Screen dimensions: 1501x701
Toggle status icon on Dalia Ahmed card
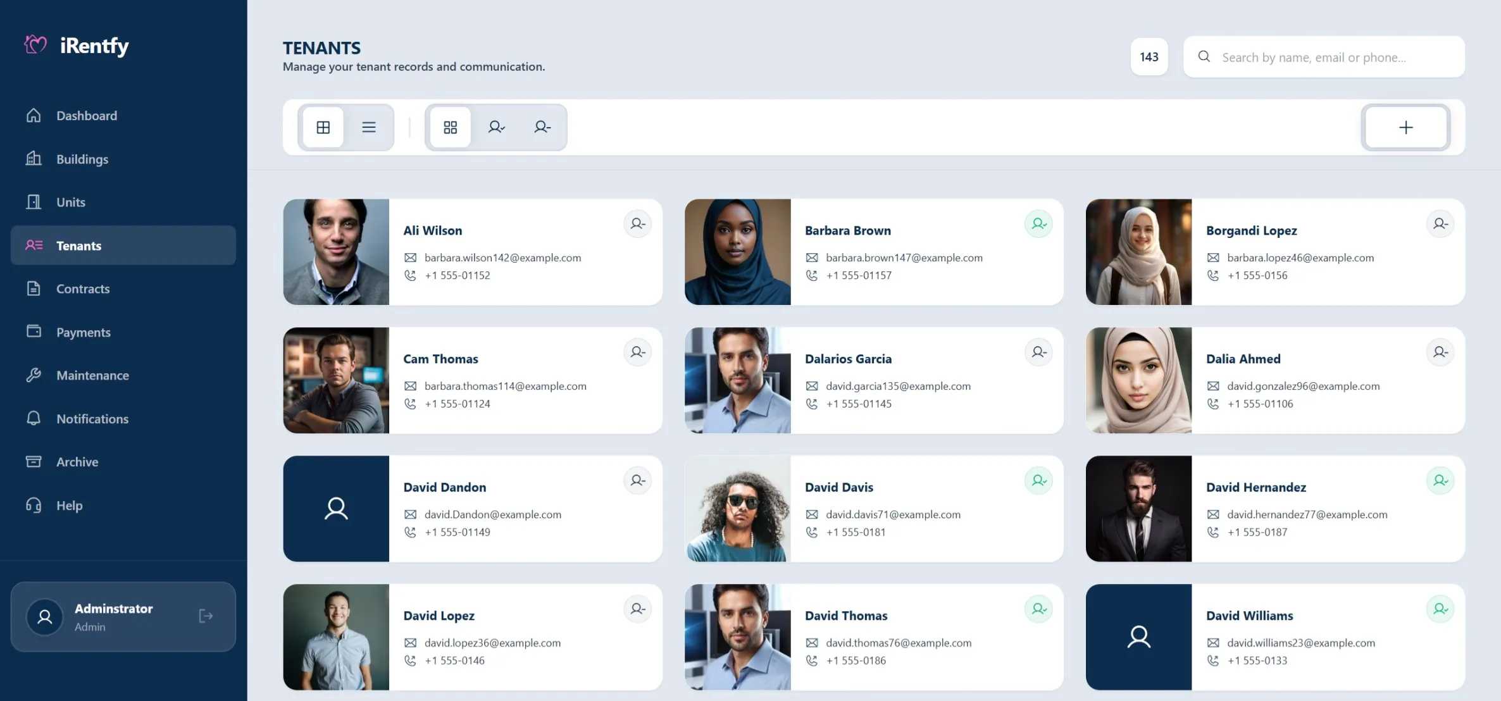click(x=1440, y=352)
